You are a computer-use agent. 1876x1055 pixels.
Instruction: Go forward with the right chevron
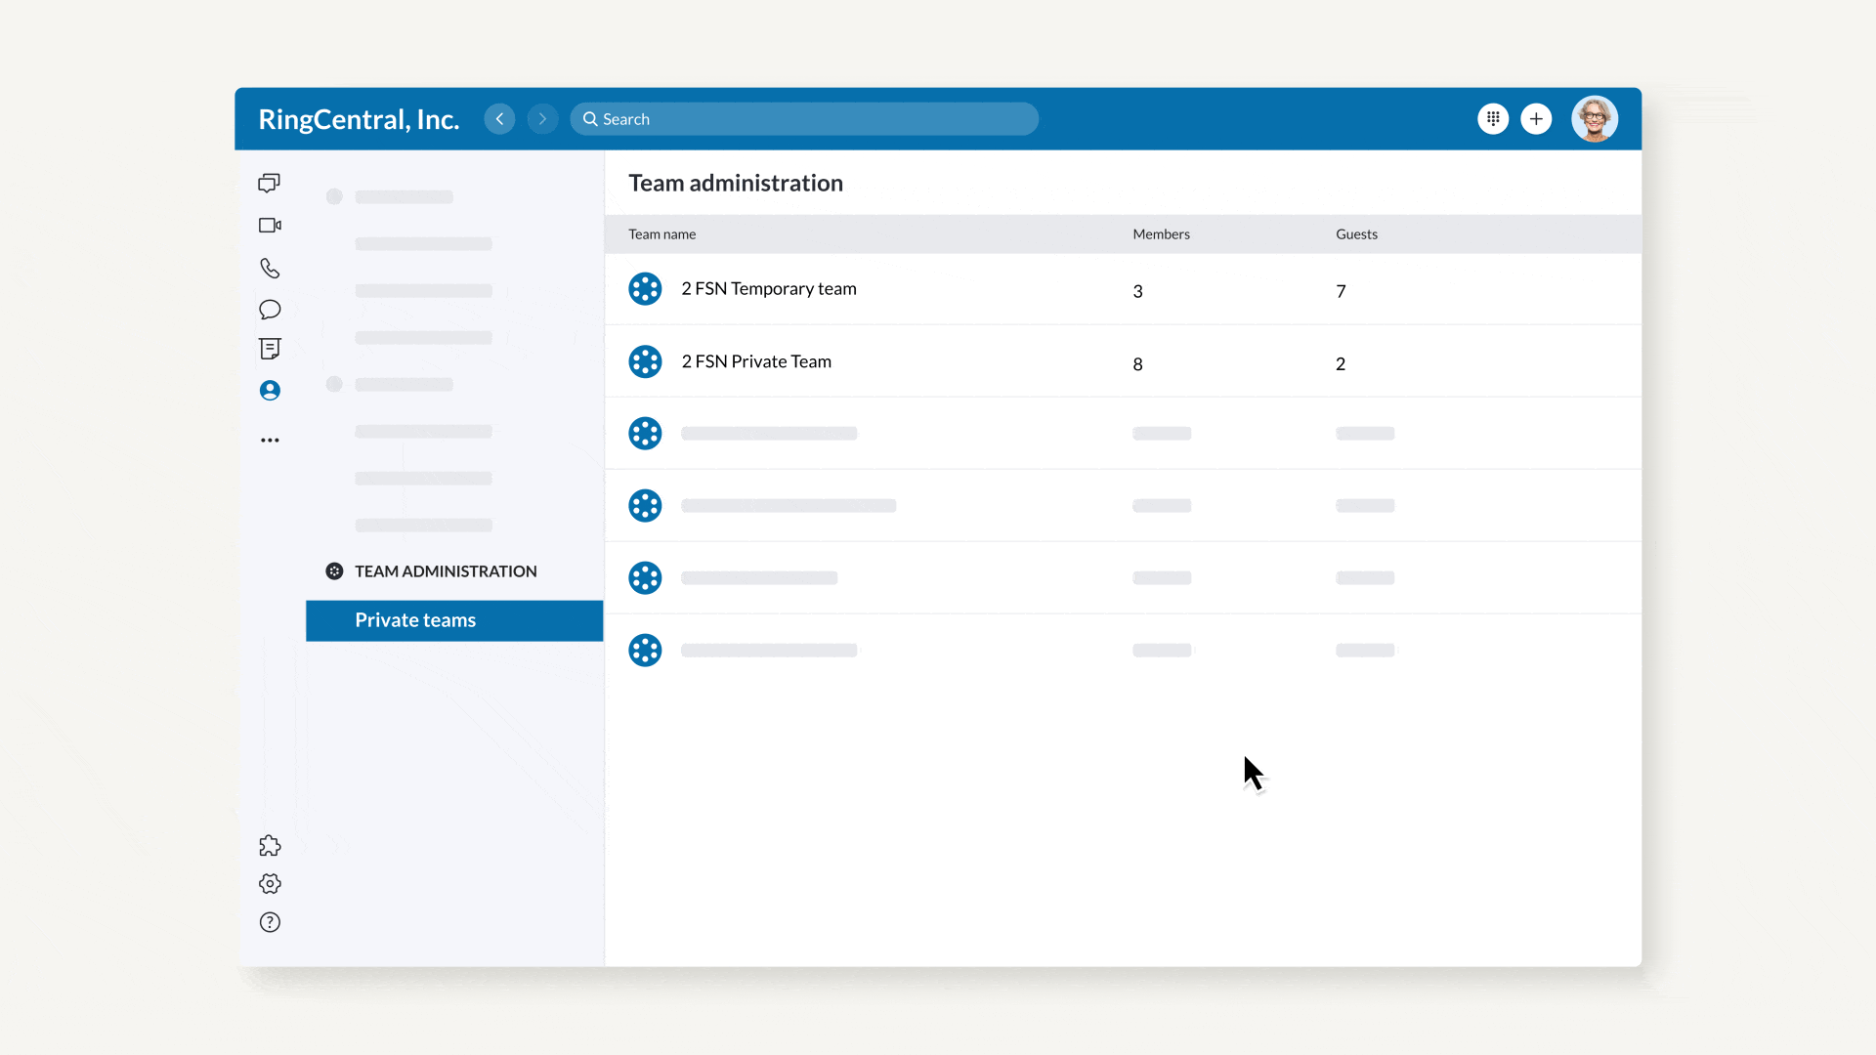point(542,119)
